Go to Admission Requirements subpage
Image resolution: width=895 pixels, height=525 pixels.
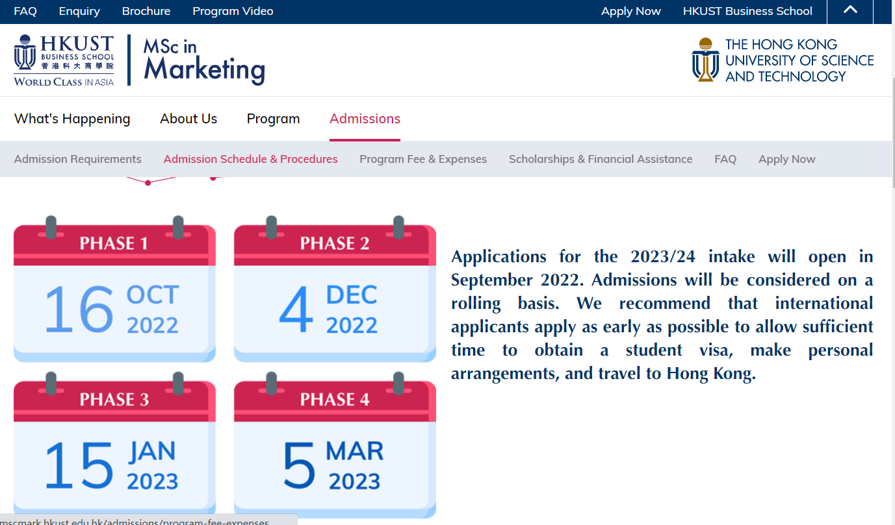[x=77, y=159]
